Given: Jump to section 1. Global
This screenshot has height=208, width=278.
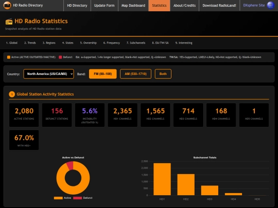Looking at the screenshot, I should (x=12, y=43).
